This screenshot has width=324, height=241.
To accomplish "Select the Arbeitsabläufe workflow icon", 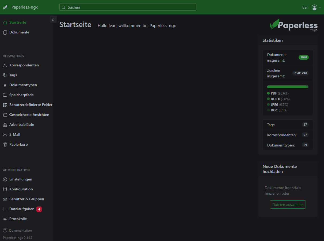I will (5, 125).
